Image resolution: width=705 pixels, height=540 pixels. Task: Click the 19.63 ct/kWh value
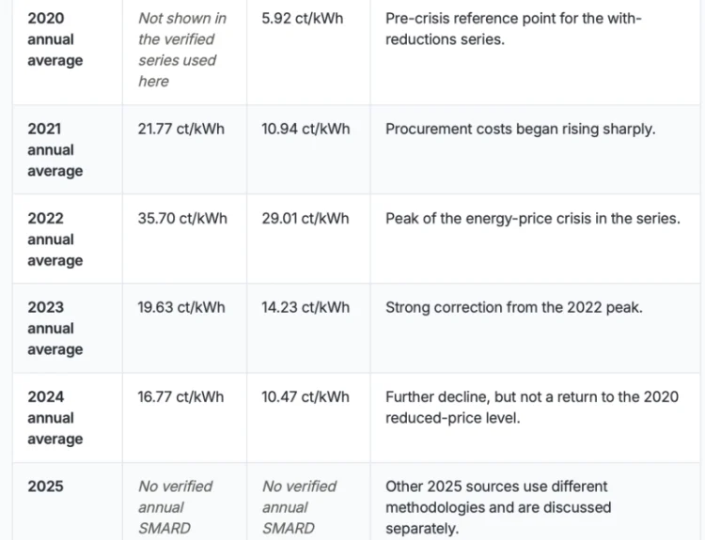(181, 307)
